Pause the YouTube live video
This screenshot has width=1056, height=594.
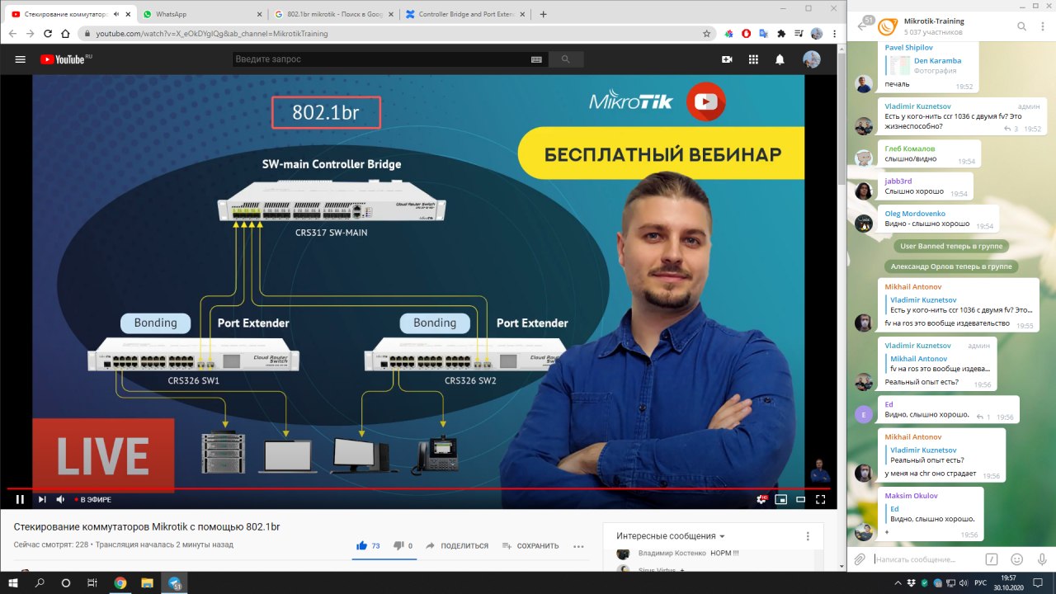tap(20, 499)
